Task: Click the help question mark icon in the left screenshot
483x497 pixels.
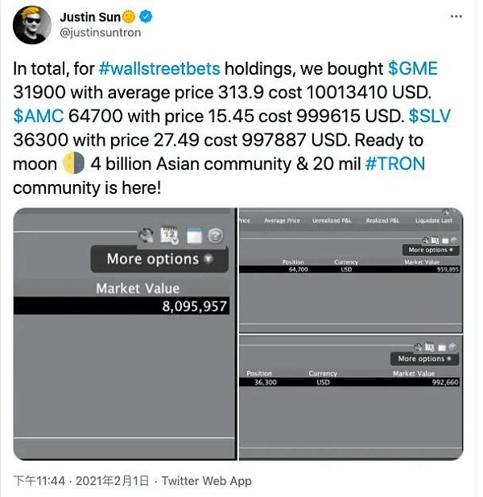Action: (x=216, y=235)
